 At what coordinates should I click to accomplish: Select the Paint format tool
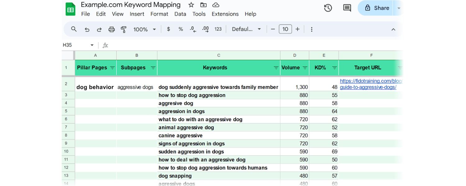124,29
